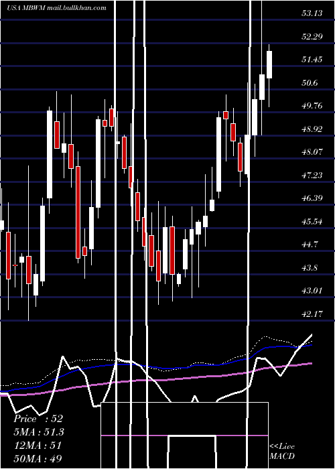Click the 52.29 price axis label
The width and height of the screenshot is (335, 469).
click(x=312, y=36)
